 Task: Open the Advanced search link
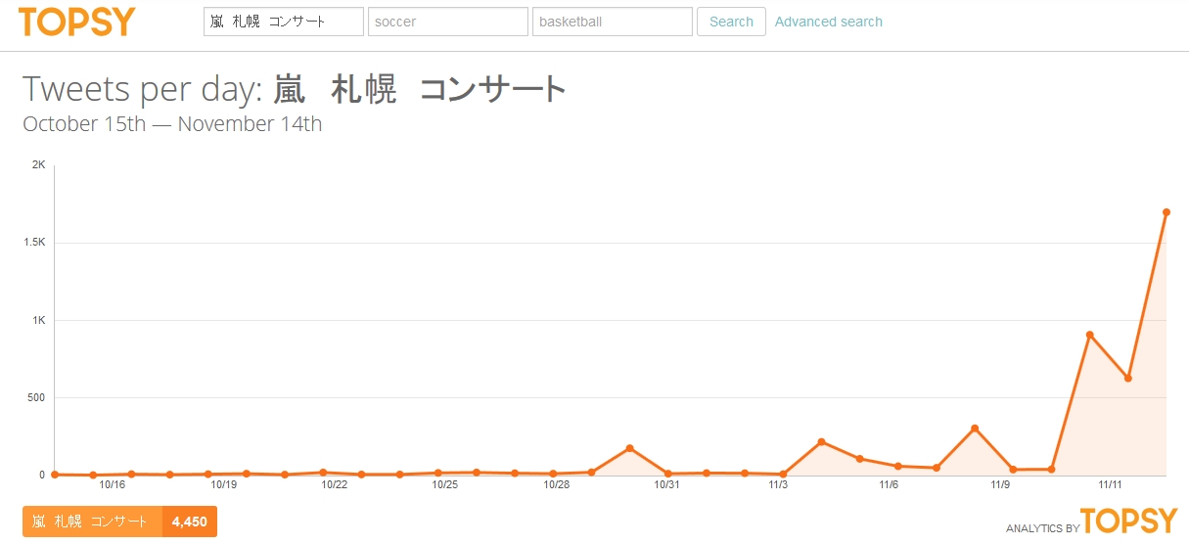(828, 22)
